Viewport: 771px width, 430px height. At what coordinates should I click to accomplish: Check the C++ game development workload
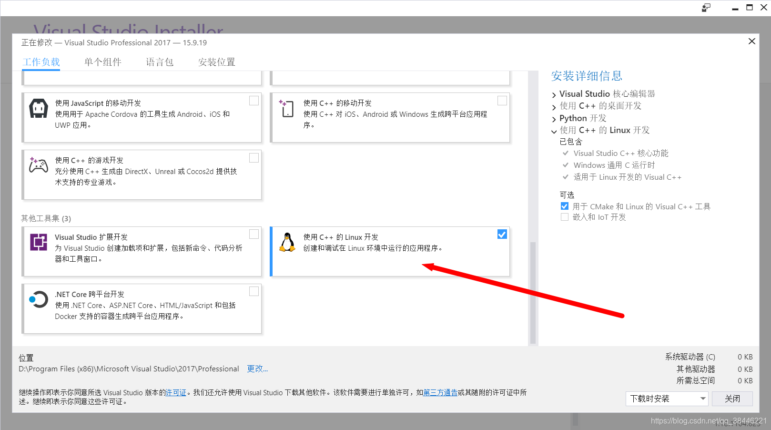pos(254,158)
